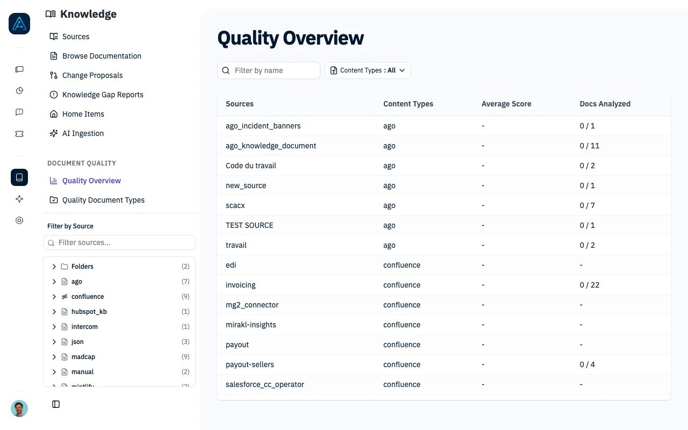Click the Docs Analyzed column header
Viewport: 688px width, 430px height.
(605, 104)
